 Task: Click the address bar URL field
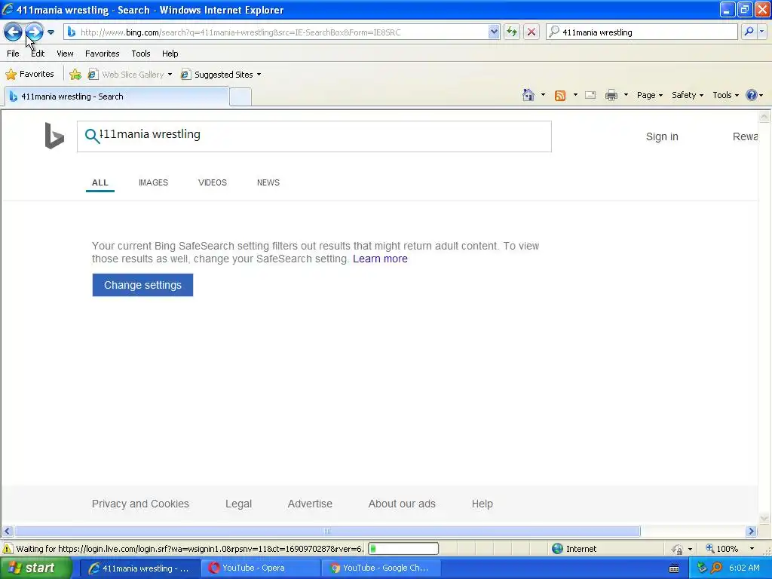coord(277,32)
